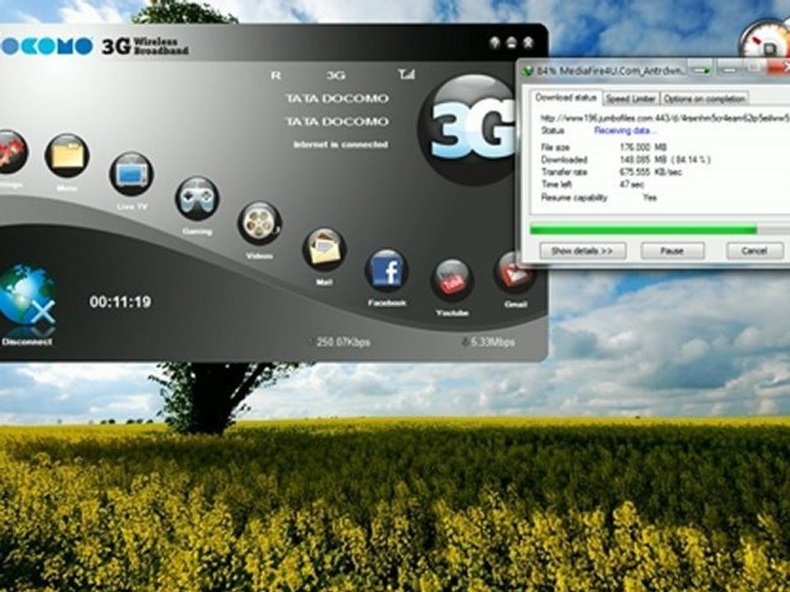Click the time left 47 sec value
Image resolution: width=790 pixels, height=592 pixels.
coord(632,184)
